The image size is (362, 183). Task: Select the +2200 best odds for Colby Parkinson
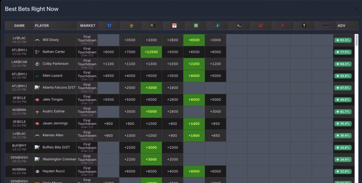[194, 64]
